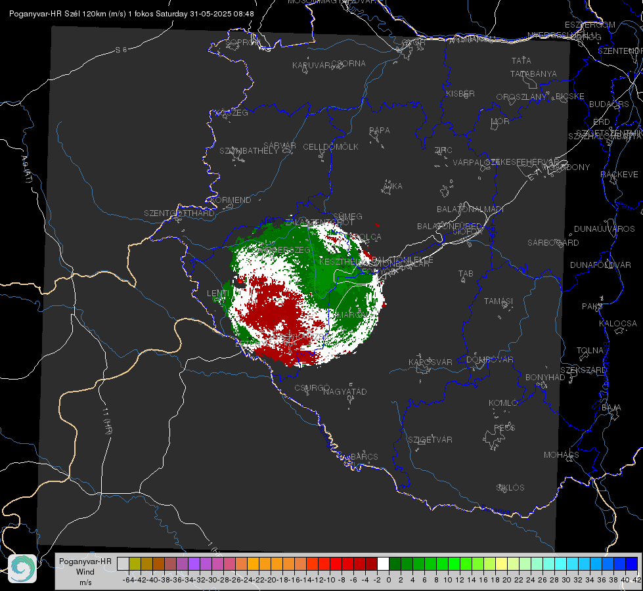Click the 'Poganyvar-HR Wind m/s' legend label
Viewport: 643px width, 591px height.
point(85,572)
